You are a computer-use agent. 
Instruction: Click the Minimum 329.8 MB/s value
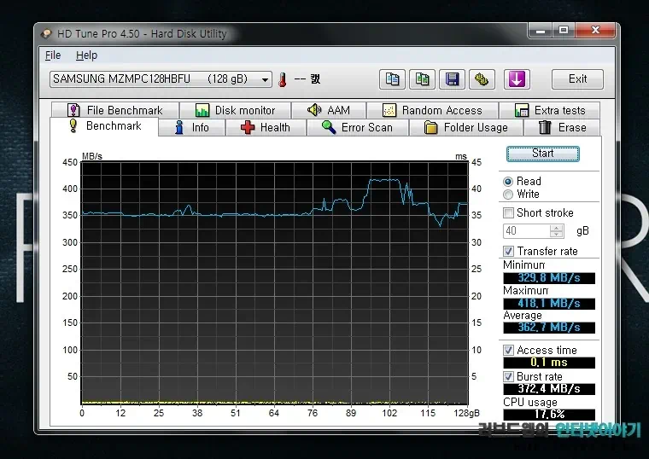[549, 278]
